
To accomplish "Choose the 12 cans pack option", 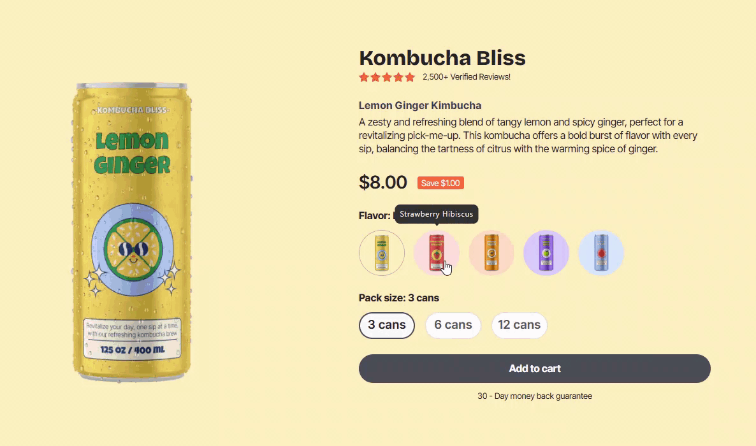I will pyautogui.click(x=520, y=326).
